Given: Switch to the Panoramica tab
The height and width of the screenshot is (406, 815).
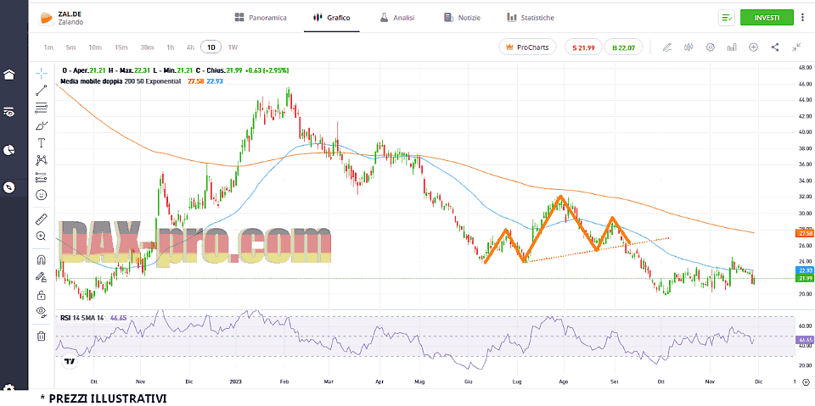Looking at the screenshot, I should (x=261, y=18).
